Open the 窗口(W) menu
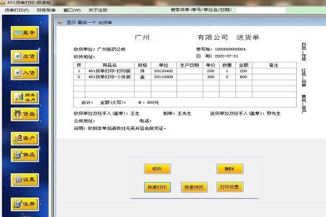The image size is (326, 217). tap(72, 10)
